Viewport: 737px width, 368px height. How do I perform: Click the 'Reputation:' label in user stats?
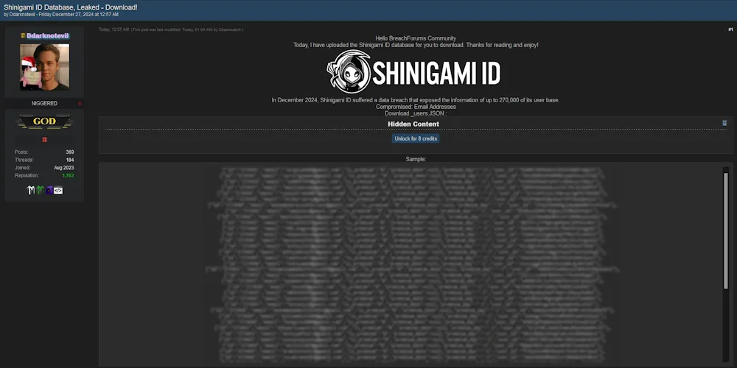(27, 176)
